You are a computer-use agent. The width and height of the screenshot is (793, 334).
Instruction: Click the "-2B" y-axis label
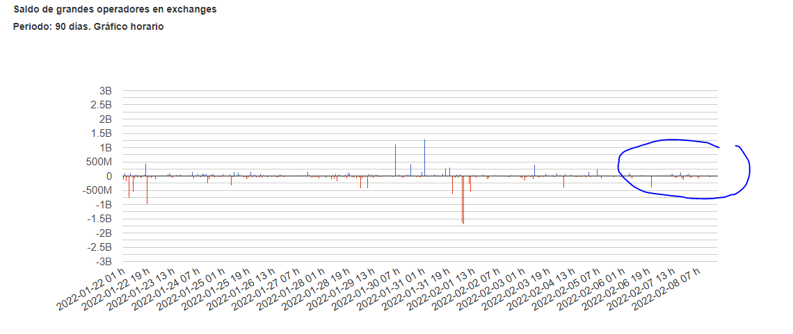tap(104, 233)
